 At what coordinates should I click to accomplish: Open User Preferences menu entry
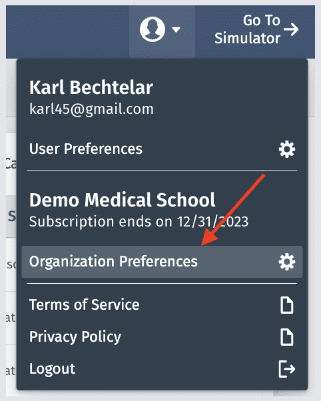[x=162, y=149]
